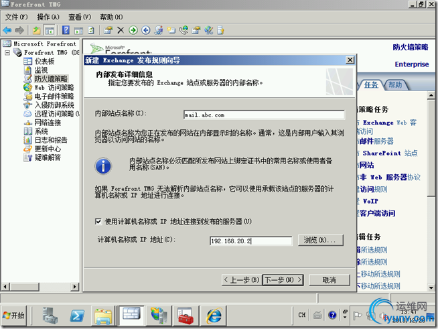This screenshot has width=438, height=329.
Task: Click the tree pane horizontal scrollbar thumb
Action: point(25,287)
